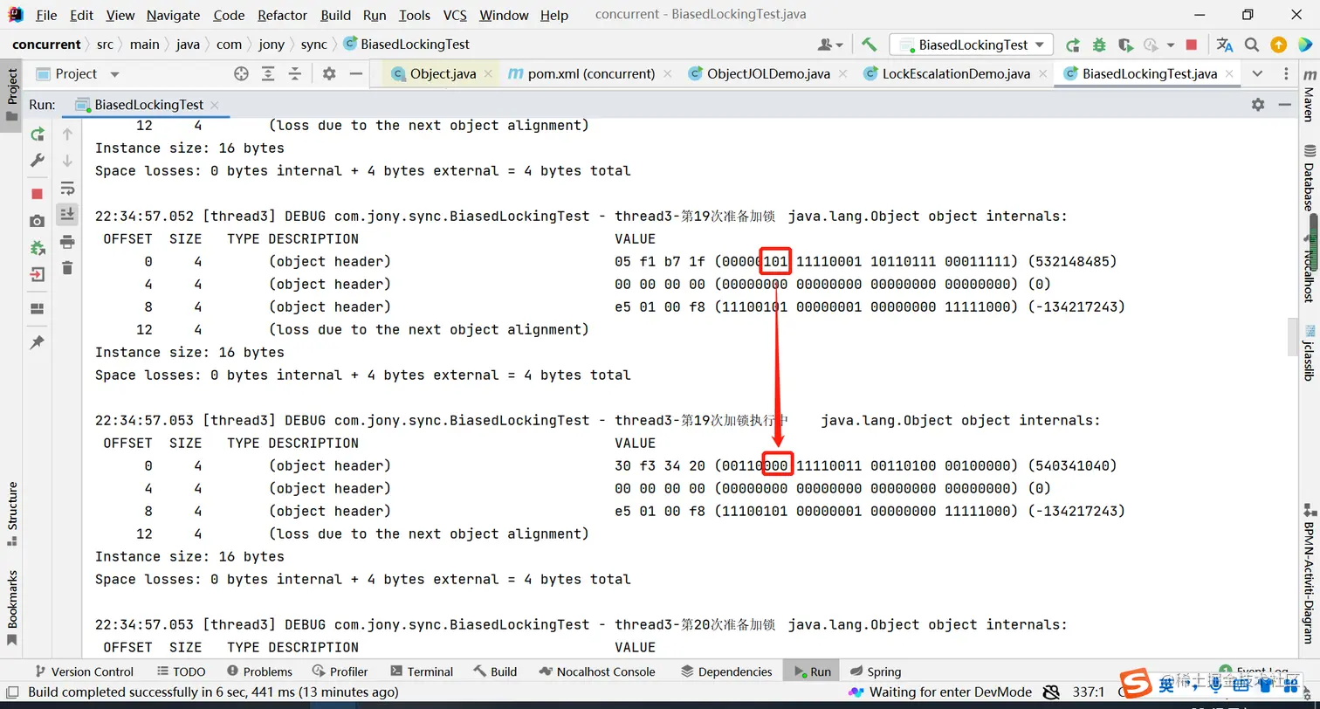The width and height of the screenshot is (1320, 709).
Task: Minimize the Run tool window
Action: [1284, 105]
